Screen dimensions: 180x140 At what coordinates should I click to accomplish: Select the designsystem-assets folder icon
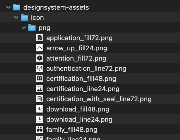coord(17,7)
